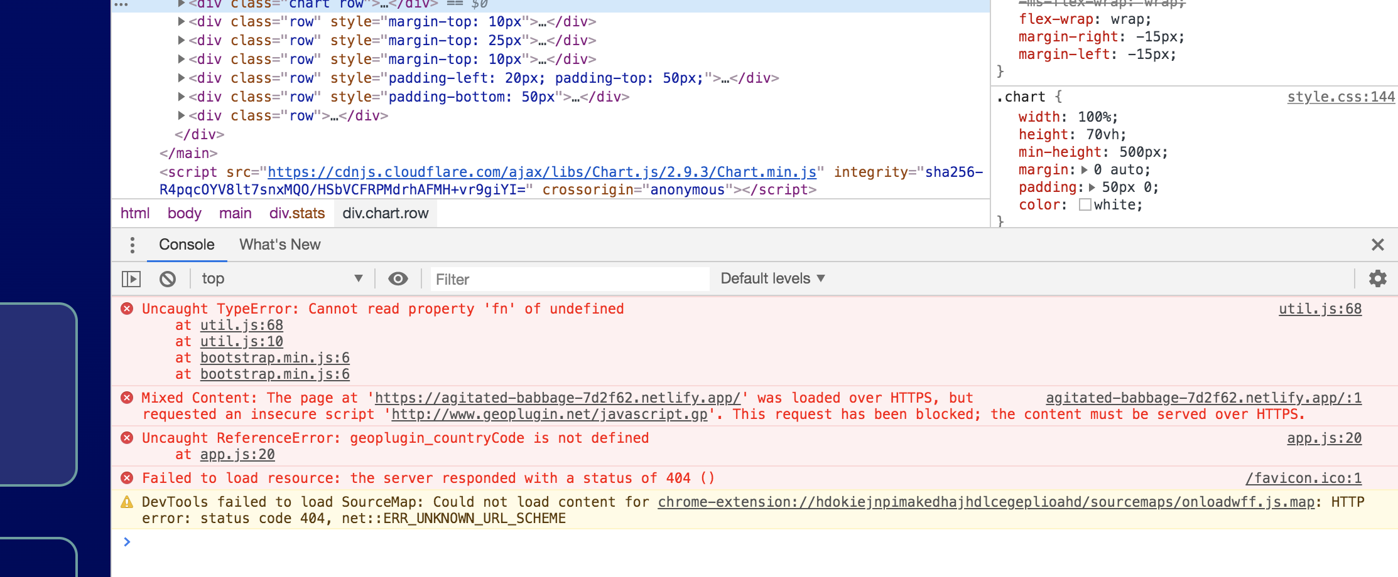Image resolution: width=1398 pixels, height=577 pixels.
Task: Open the agitated-babbage page URL in Mixed Content
Action: coord(558,398)
